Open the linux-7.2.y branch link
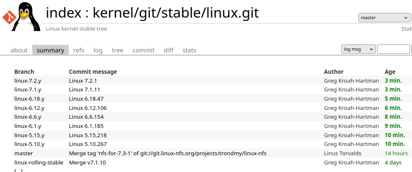Screen dimensions: 412x172 point(28,81)
